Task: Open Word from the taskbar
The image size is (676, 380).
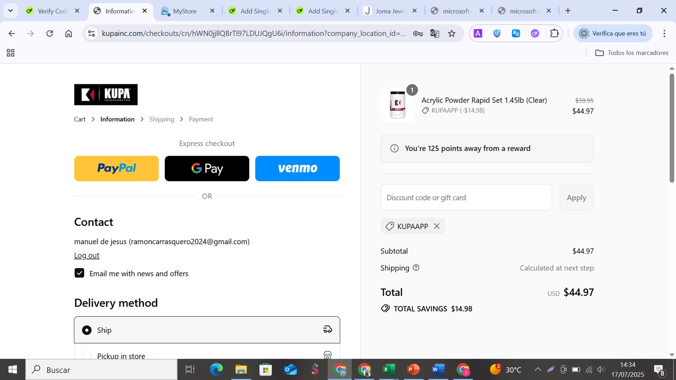Action: (438, 370)
